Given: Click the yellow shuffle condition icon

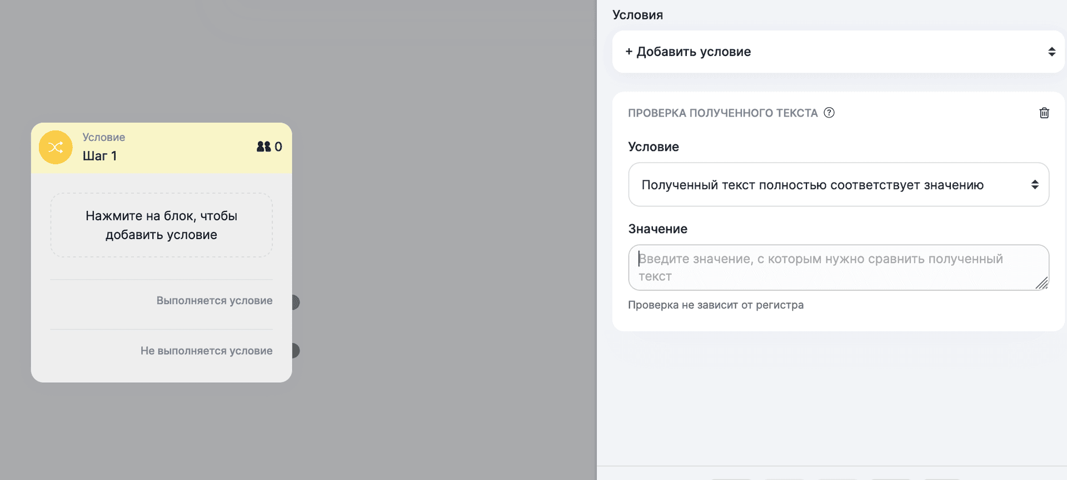Looking at the screenshot, I should coord(56,147).
